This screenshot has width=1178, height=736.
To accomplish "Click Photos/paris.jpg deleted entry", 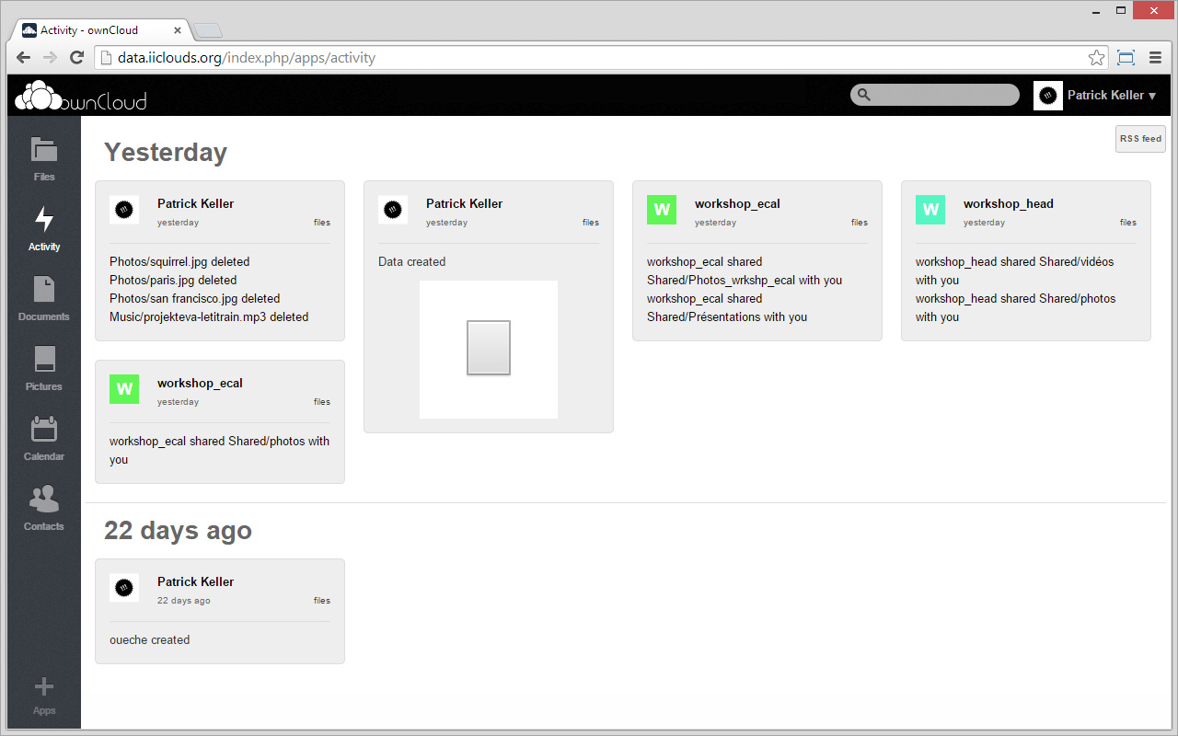I will pos(173,281).
